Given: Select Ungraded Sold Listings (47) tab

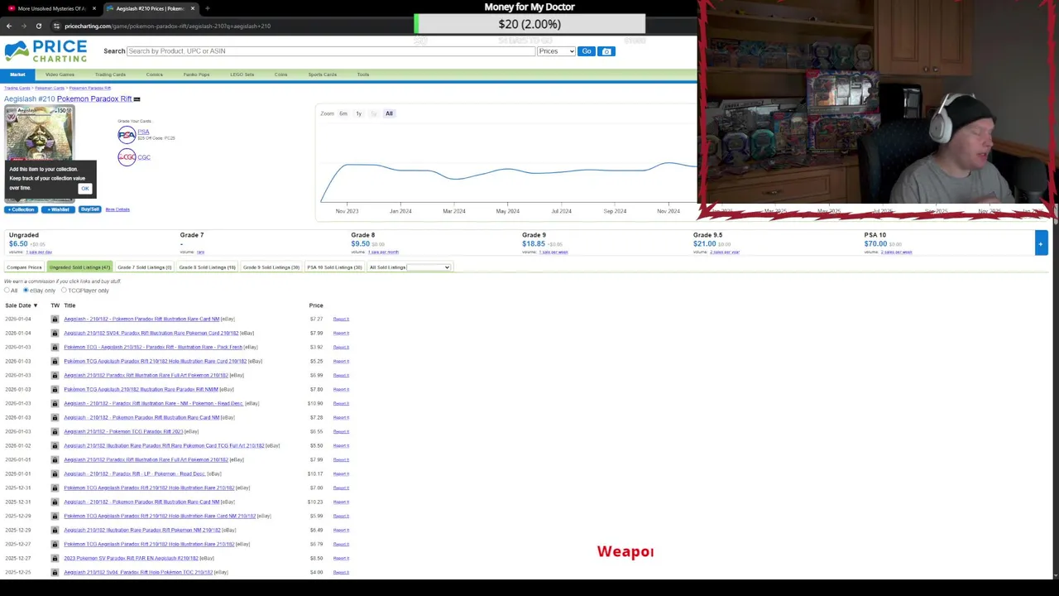Looking at the screenshot, I should (79, 267).
